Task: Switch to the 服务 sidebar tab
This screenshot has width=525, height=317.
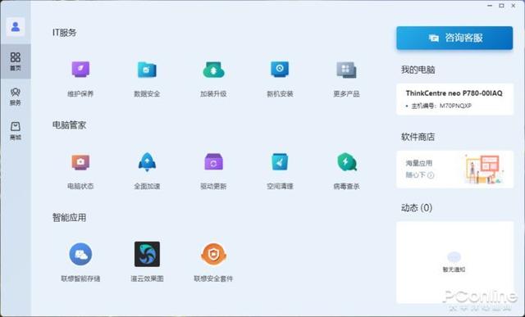Action: click(x=16, y=97)
